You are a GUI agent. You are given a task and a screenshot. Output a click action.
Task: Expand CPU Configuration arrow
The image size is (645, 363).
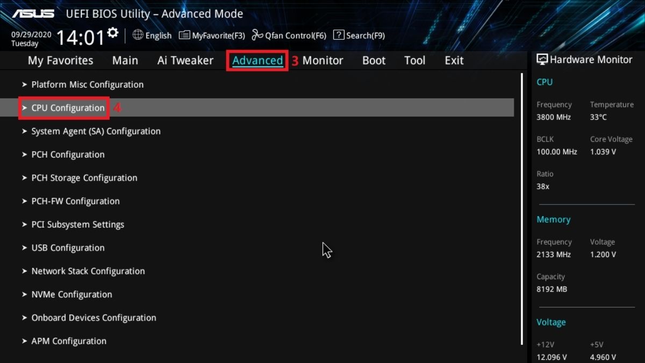[x=25, y=108]
